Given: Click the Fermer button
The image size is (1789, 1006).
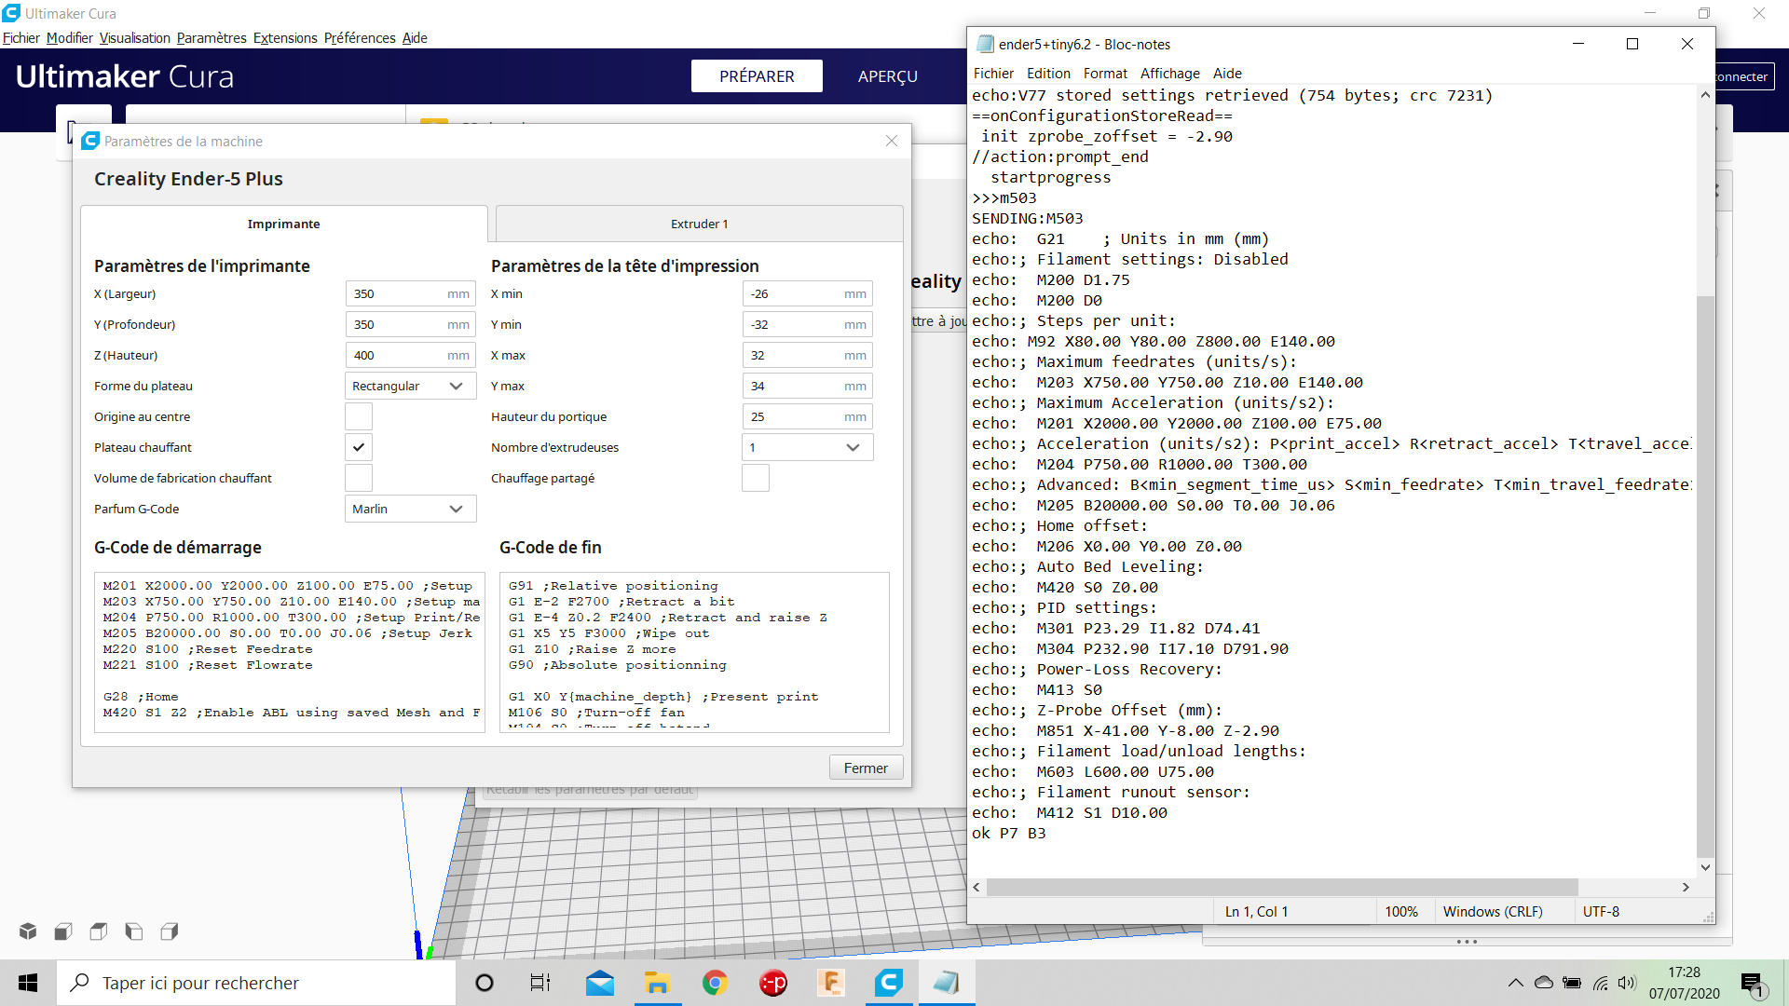Looking at the screenshot, I should 866,768.
